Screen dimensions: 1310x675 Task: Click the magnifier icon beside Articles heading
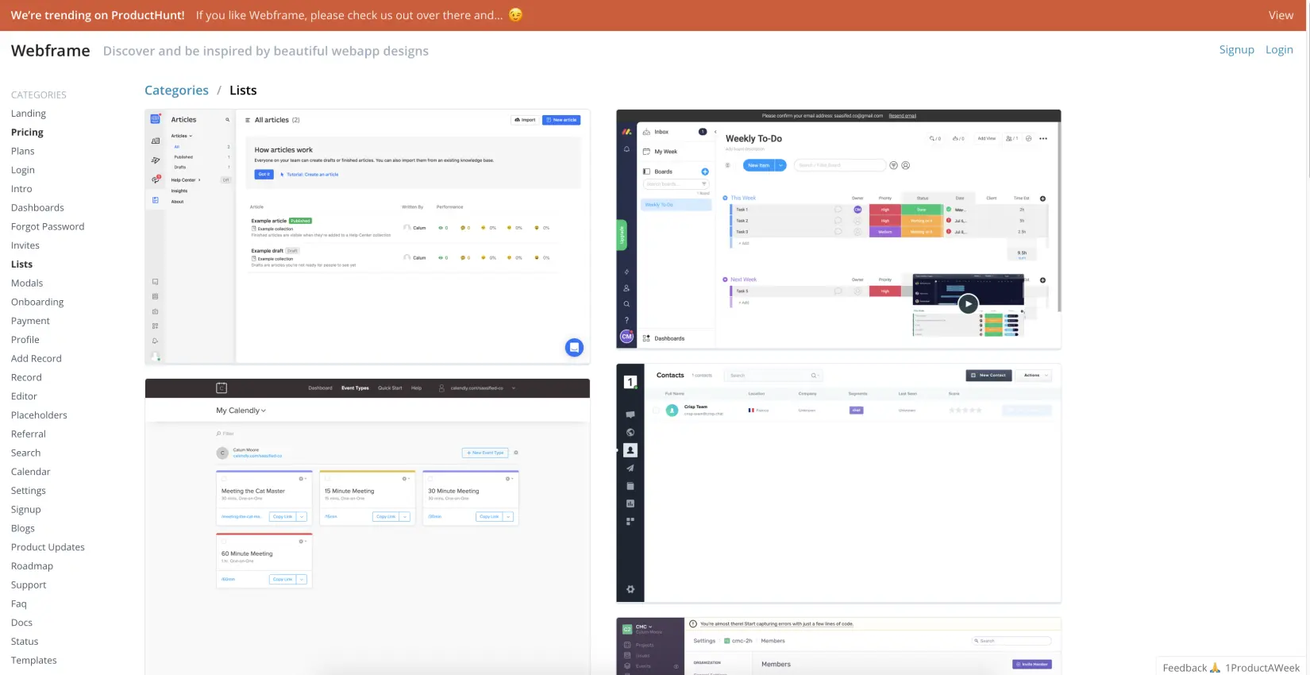tap(227, 120)
